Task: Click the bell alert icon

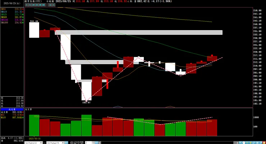Action: click(264, 143)
